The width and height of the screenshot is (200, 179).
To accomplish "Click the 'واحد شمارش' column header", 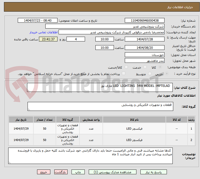I will tap(91, 120).
